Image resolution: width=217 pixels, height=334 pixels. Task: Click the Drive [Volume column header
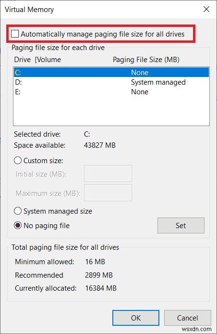pos(37,60)
